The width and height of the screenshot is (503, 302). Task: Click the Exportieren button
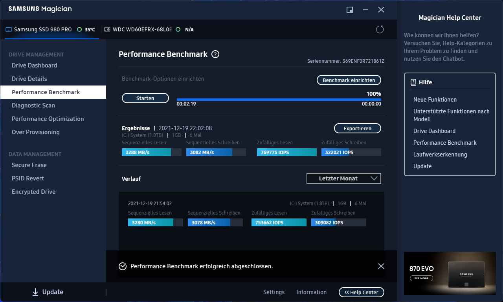(x=358, y=128)
